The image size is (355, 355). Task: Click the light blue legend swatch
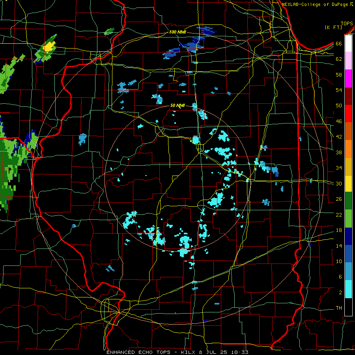coord(348,271)
